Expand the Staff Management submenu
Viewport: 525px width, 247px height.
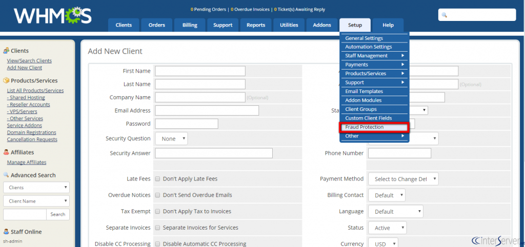coord(374,56)
